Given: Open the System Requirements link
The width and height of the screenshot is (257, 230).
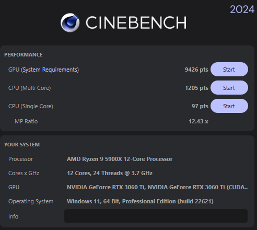Looking at the screenshot, I should [x=50, y=70].
